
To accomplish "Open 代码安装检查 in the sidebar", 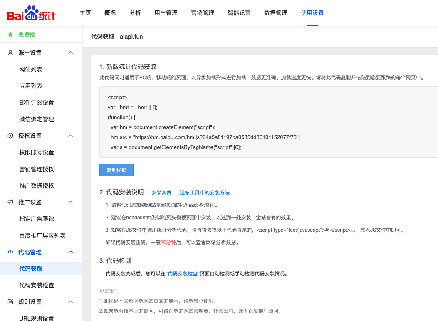I will tap(37, 285).
